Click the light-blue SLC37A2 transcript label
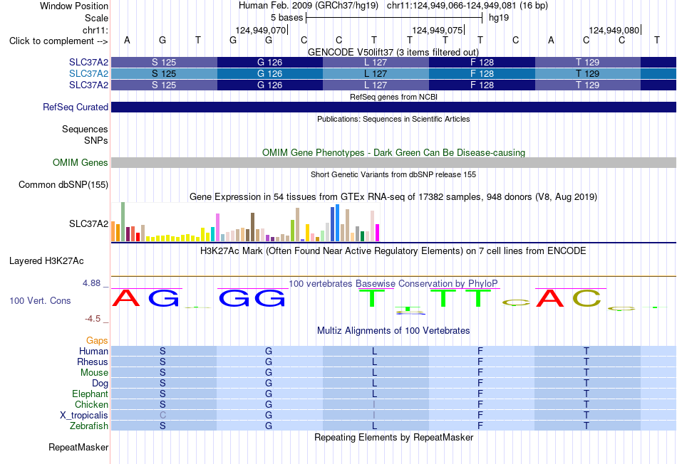Image resolution: width=677 pixels, height=464 pixels. tap(88, 74)
